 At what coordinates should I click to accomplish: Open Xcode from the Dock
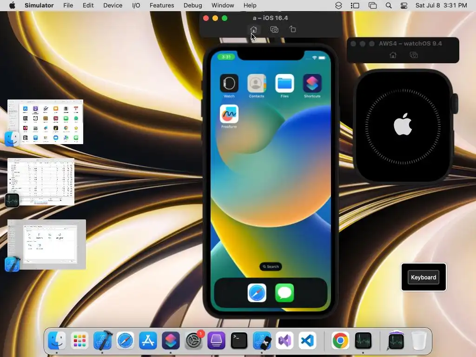[x=103, y=340]
